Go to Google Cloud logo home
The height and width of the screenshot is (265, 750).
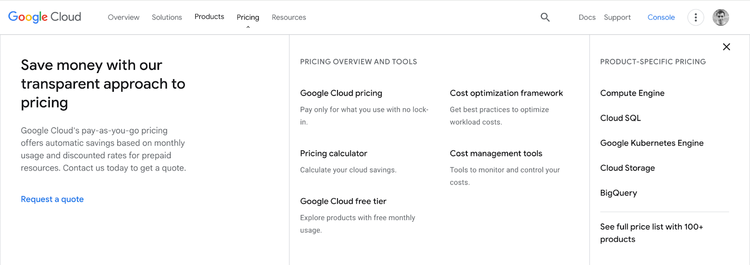click(x=45, y=17)
